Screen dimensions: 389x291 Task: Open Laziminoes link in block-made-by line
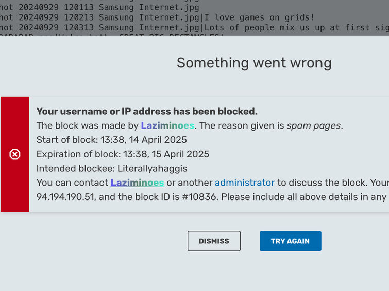point(167,126)
